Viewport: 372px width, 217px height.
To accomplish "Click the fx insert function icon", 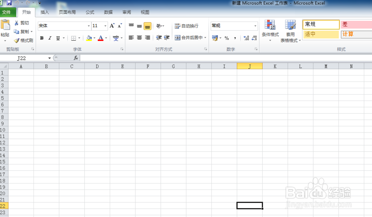I will (76, 58).
